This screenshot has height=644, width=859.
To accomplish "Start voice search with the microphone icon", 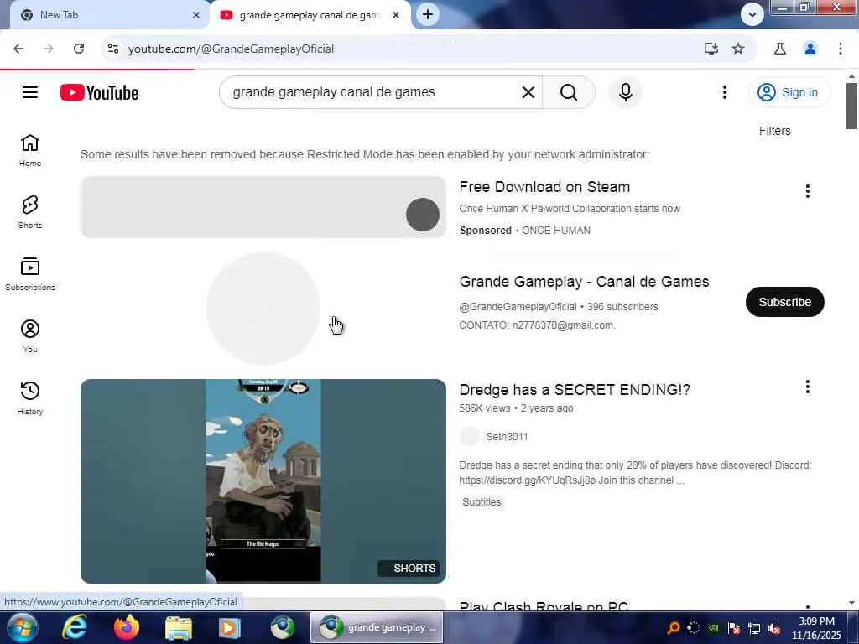I will 626,92.
